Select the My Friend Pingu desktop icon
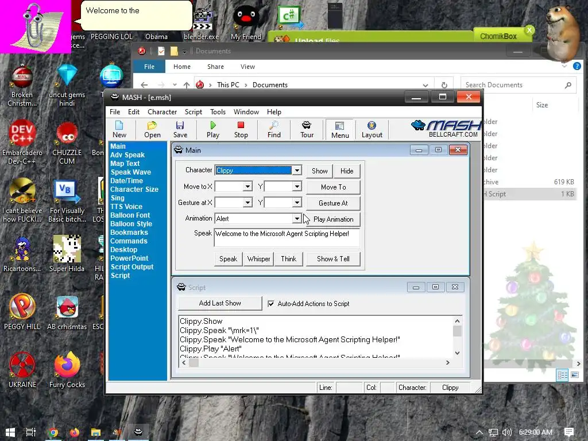 [246, 23]
